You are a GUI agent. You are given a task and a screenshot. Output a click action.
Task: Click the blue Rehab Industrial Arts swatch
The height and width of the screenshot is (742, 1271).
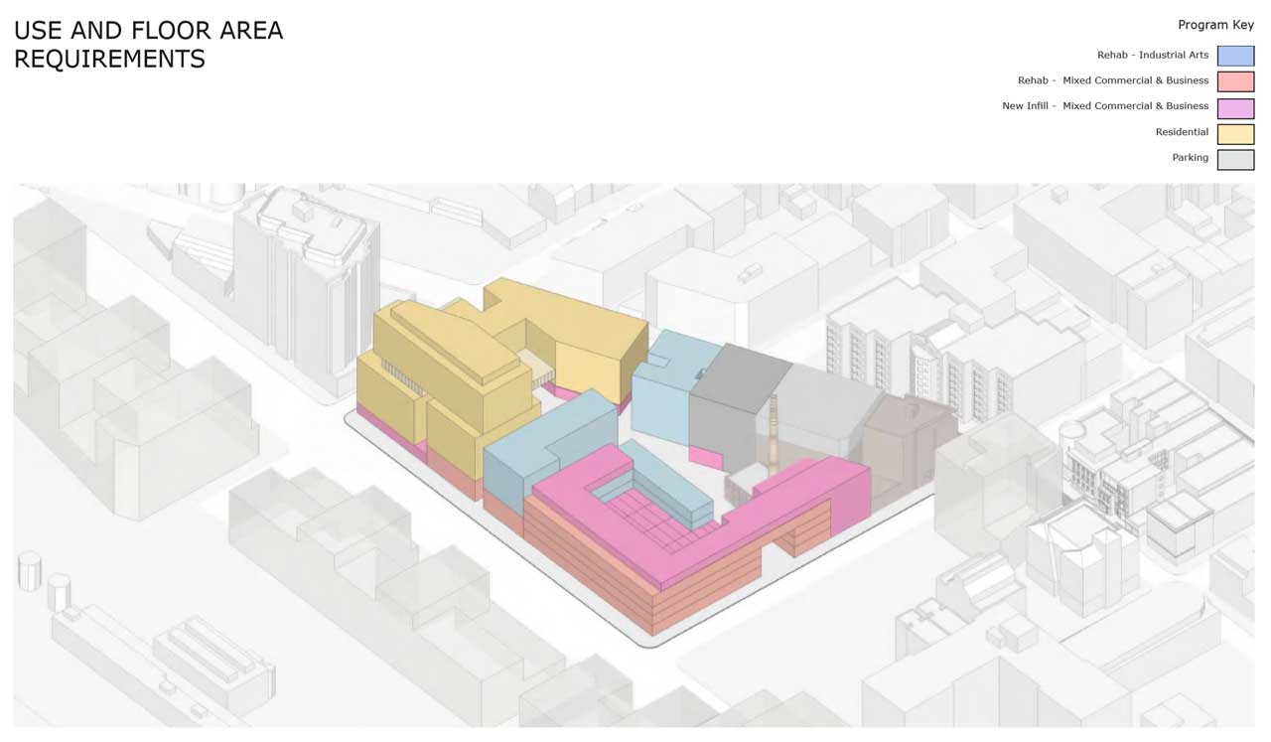click(1235, 56)
